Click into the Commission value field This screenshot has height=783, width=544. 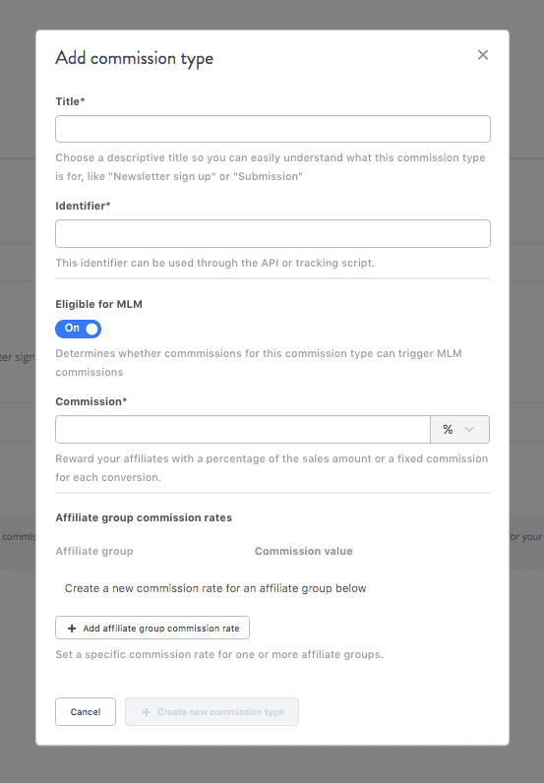pyautogui.click(x=243, y=430)
